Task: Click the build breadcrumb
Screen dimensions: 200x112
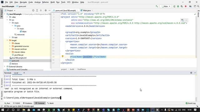Action: tap(72, 69)
